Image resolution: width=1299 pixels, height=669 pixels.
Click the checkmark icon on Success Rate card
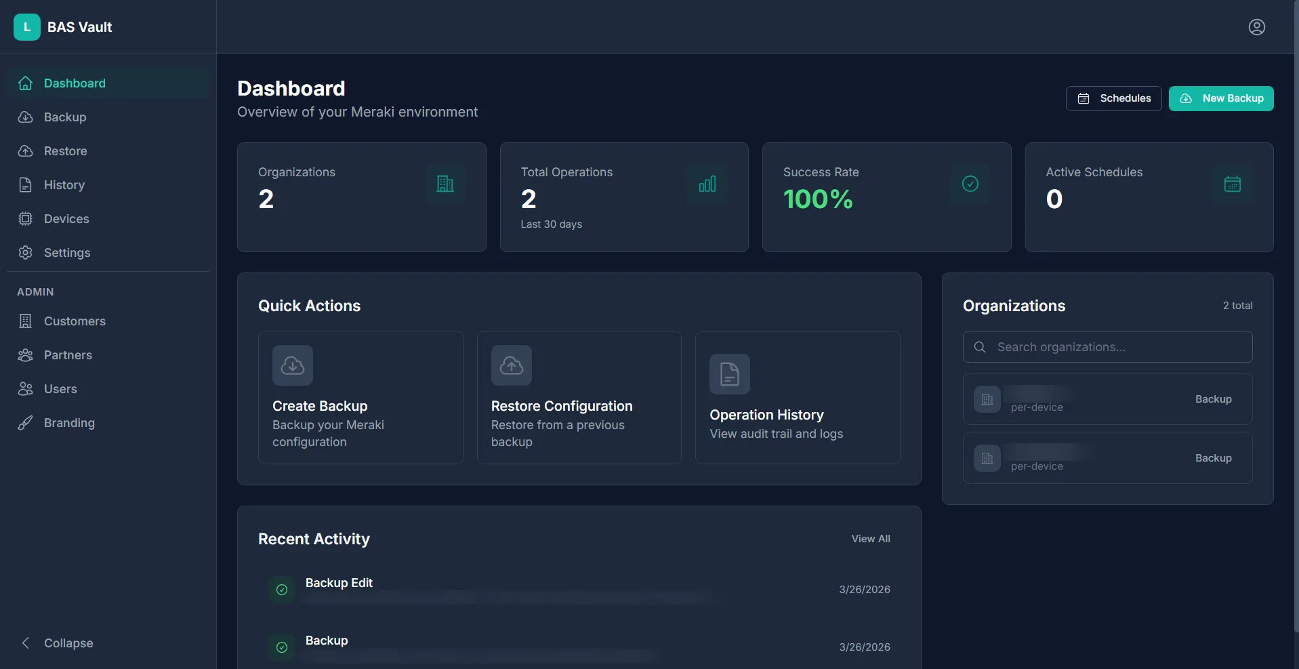click(x=970, y=184)
